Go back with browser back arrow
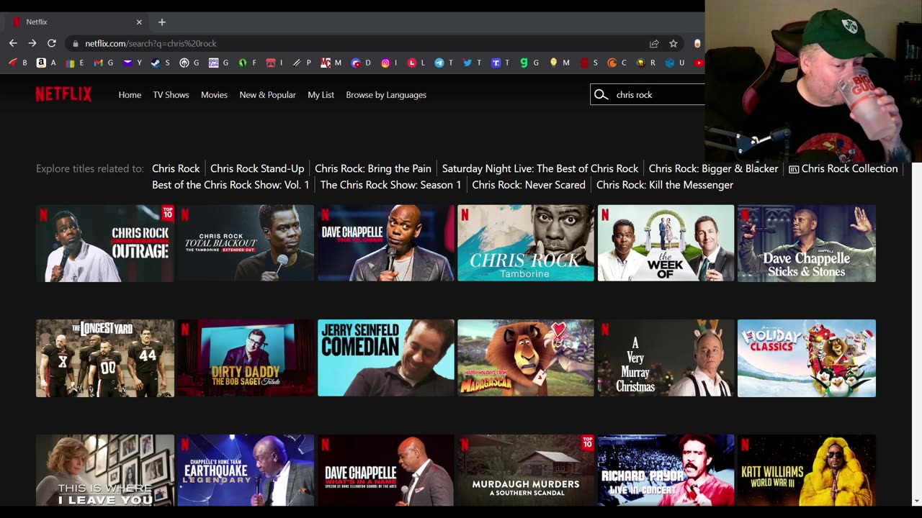Viewport: 922px width, 518px height. 13,43
